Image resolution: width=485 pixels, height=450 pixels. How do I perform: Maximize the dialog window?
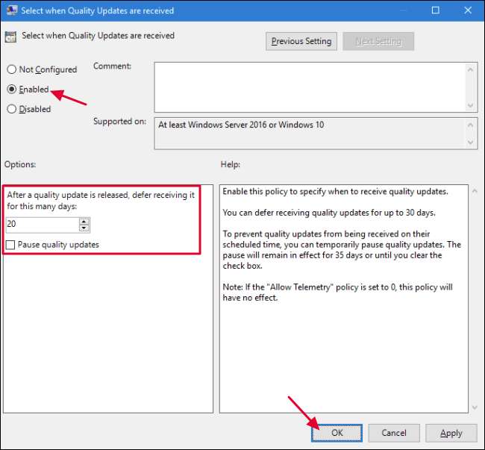click(x=435, y=10)
